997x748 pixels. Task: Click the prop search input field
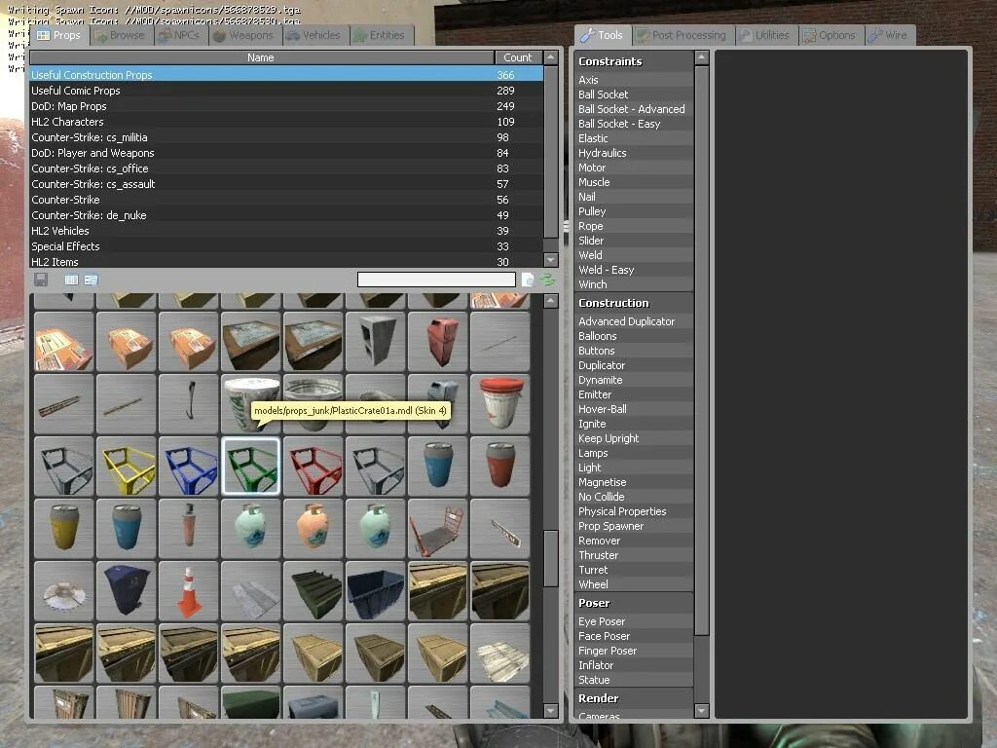pos(436,280)
